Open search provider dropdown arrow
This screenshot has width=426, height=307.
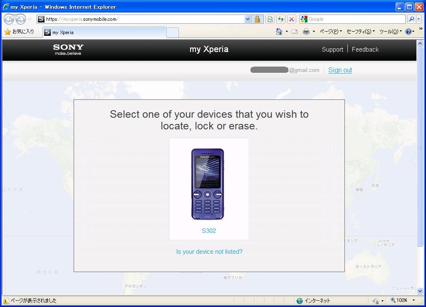(x=419, y=19)
